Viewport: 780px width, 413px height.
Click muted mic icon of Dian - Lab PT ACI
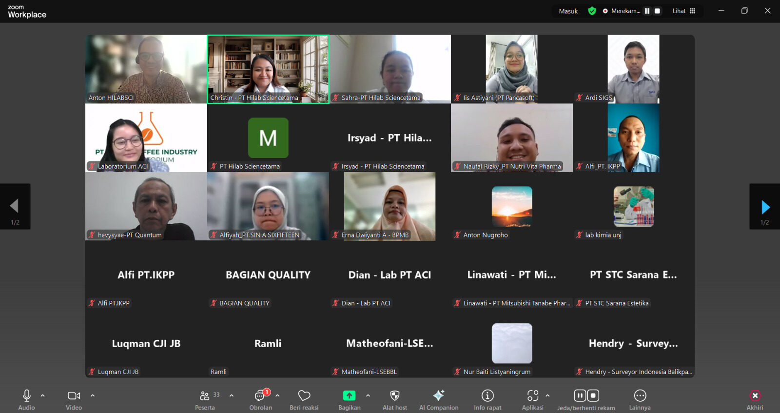[335, 303]
